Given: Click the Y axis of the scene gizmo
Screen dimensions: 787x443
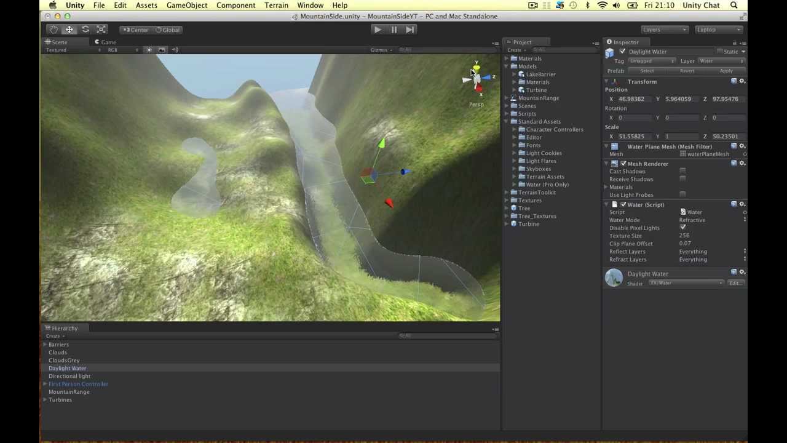Looking at the screenshot, I should point(477,66).
